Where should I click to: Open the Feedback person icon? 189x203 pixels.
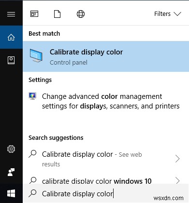(x=11, y=172)
